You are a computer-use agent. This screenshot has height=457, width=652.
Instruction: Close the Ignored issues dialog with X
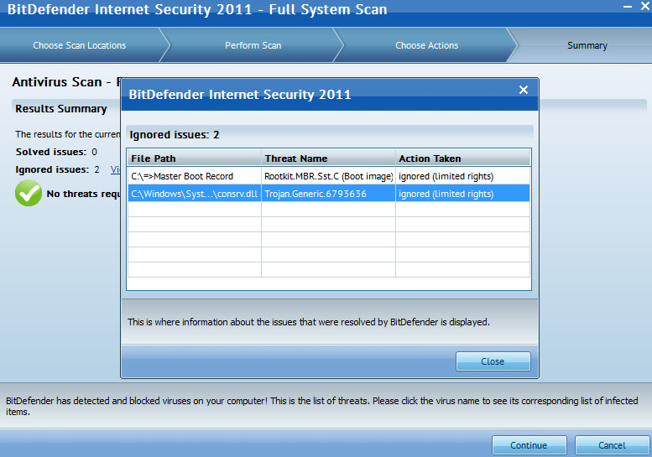pos(524,90)
